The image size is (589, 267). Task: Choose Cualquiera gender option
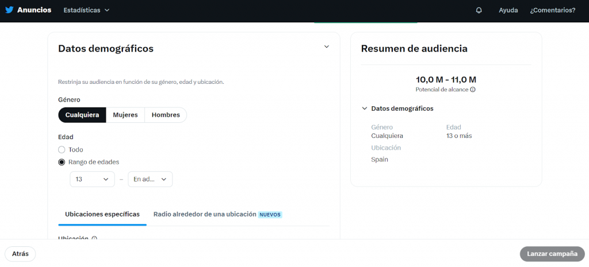click(82, 115)
